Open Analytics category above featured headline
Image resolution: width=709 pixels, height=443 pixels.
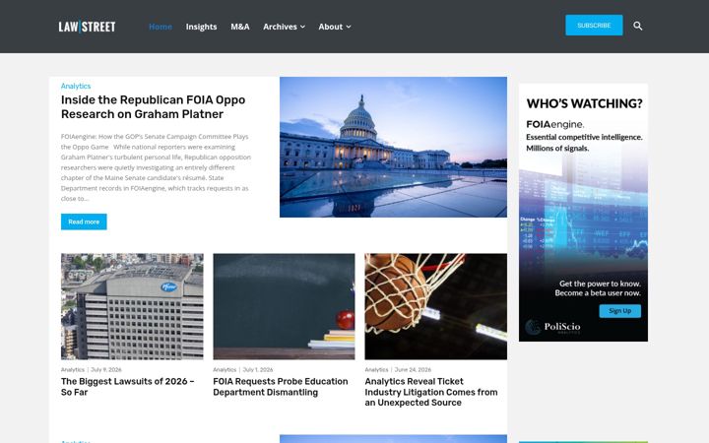pos(76,86)
